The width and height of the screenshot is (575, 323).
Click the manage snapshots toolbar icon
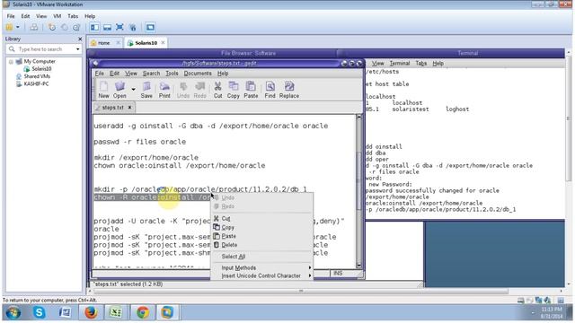[x=76, y=28]
